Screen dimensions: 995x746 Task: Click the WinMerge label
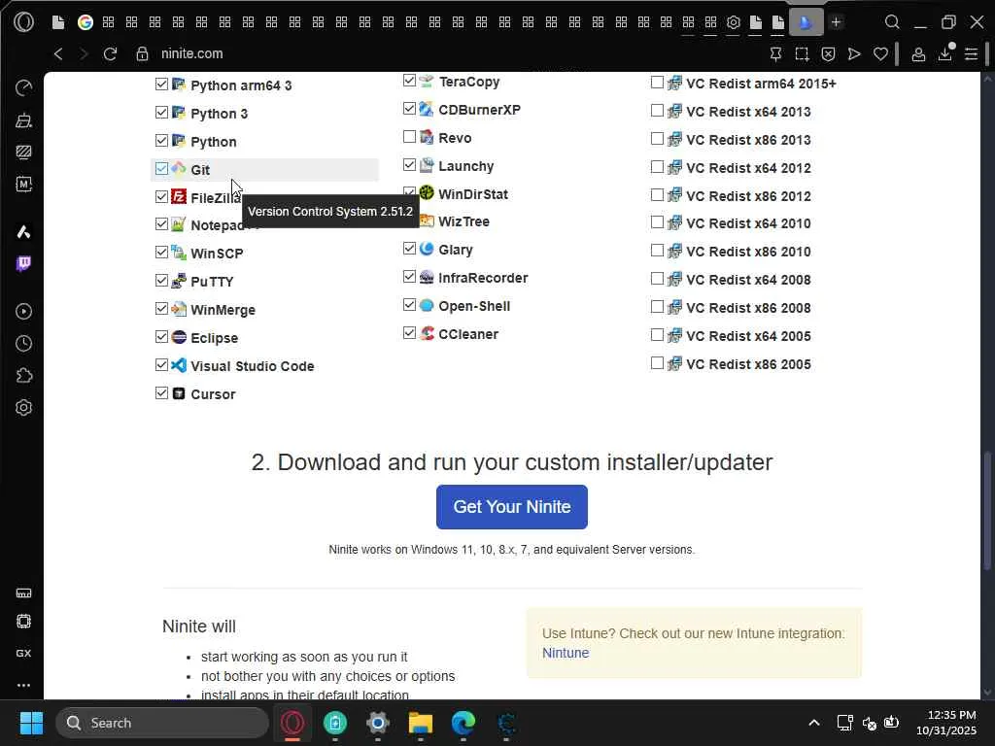tap(223, 310)
